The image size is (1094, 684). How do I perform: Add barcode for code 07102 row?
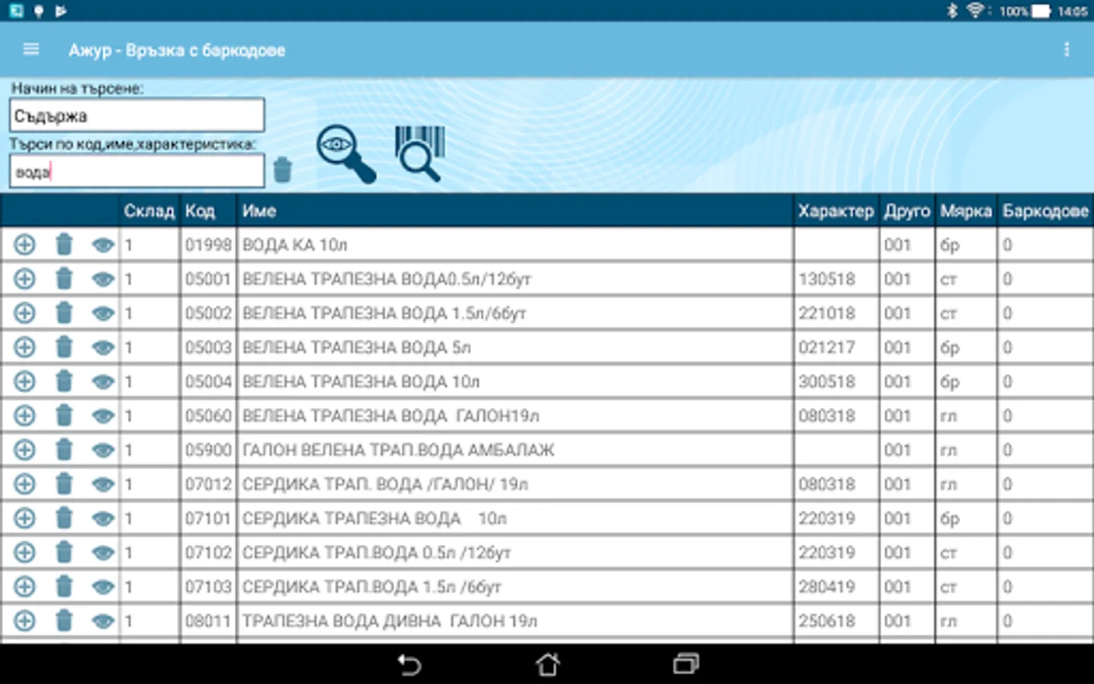[x=24, y=553]
